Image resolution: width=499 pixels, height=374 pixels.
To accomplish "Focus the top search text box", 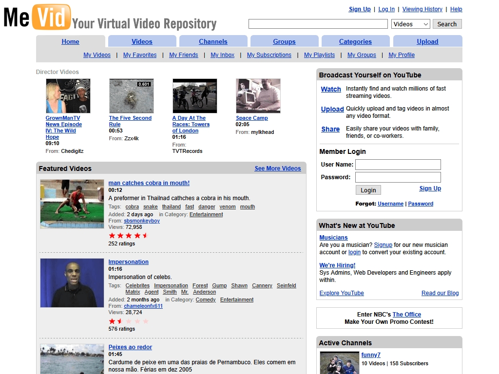I will [318, 24].
